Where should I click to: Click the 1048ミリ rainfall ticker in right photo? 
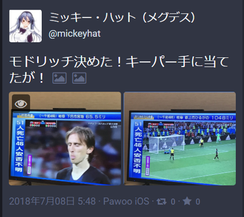222,118
